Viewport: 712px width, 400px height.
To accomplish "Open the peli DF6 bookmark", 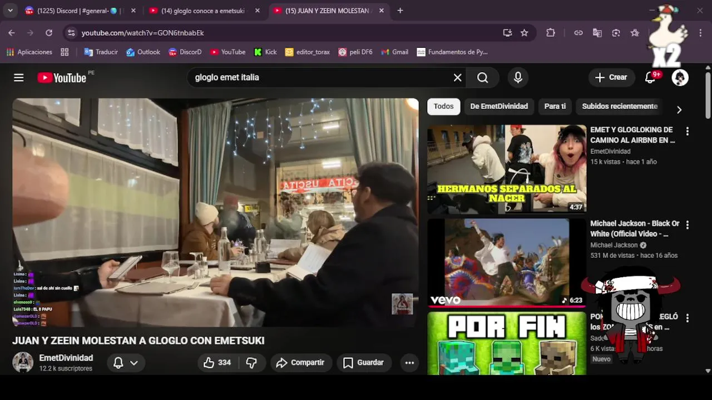I will pyautogui.click(x=355, y=52).
